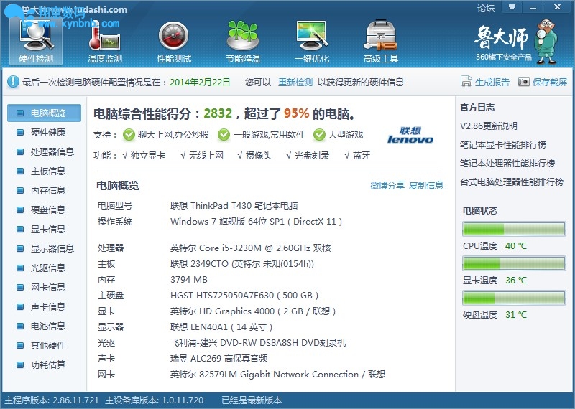This screenshot has width=575, height=409.
Task: Launch the 性能测试 benchmark gauge
Action: 174,42
